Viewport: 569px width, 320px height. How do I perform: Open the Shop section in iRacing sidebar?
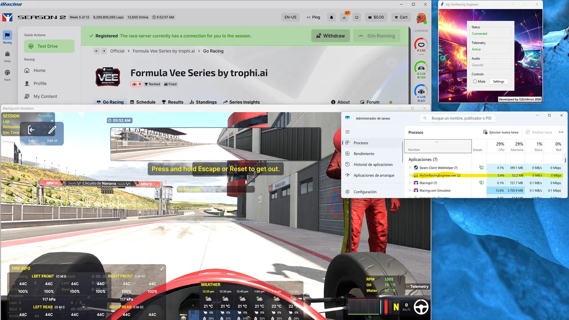pos(8,56)
